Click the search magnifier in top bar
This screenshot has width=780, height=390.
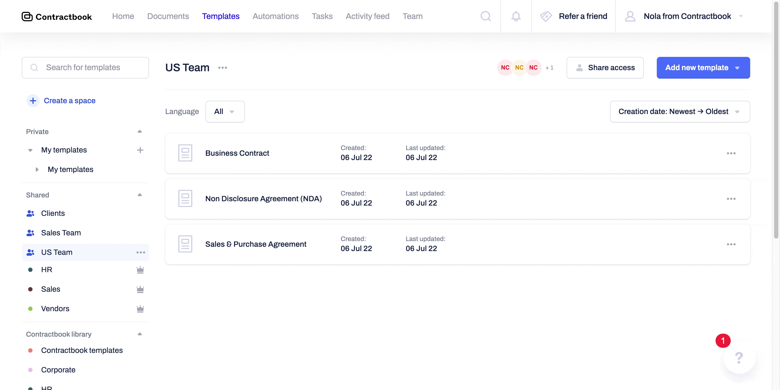click(486, 16)
